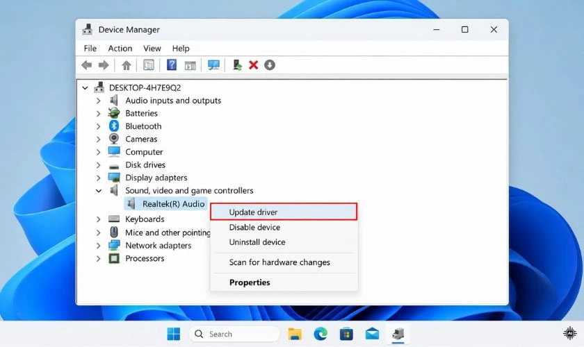This screenshot has height=347, width=584.
Task: Click the Bluetooth category icon
Action: coord(114,126)
